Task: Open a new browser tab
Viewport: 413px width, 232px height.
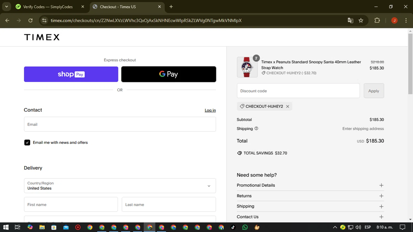Action: (171, 7)
